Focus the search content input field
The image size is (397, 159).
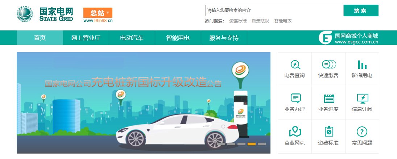click(x=274, y=11)
